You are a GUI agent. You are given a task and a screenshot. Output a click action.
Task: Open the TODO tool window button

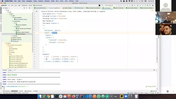point(35,91)
